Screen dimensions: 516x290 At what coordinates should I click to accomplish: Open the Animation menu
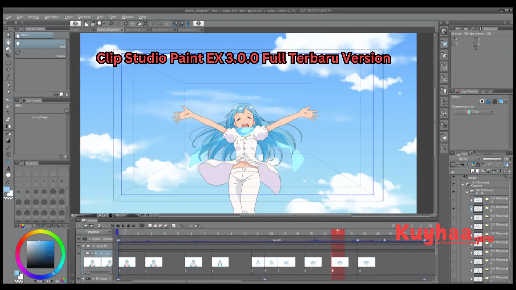pos(52,17)
